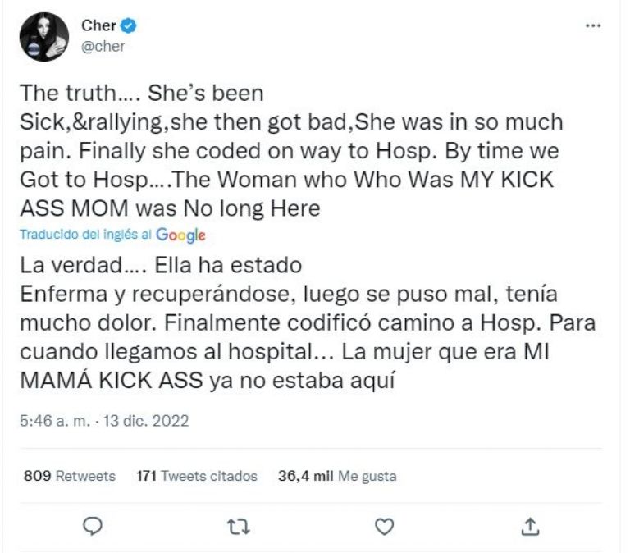Click the 'MY KICK' text in the tweet
The width and height of the screenshot is (630, 553).
pyautogui.click(x=511, y=181)
